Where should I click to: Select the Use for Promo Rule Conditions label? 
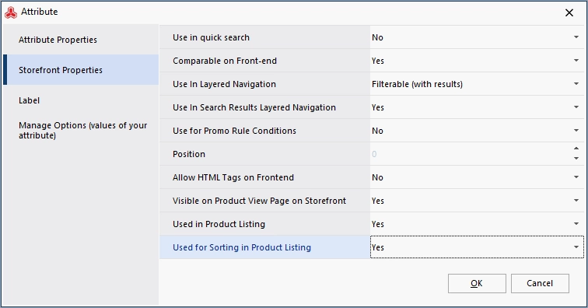234,131
